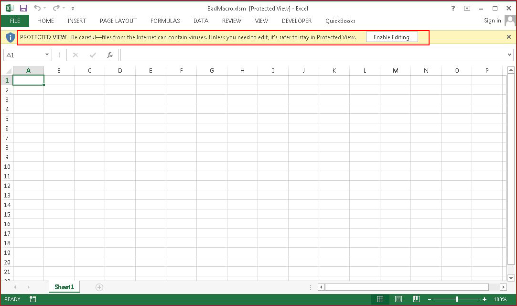This screenshot has height=306, width=517.
Task: Open zoom dialog via 100% level
Action: coord(500,299)
